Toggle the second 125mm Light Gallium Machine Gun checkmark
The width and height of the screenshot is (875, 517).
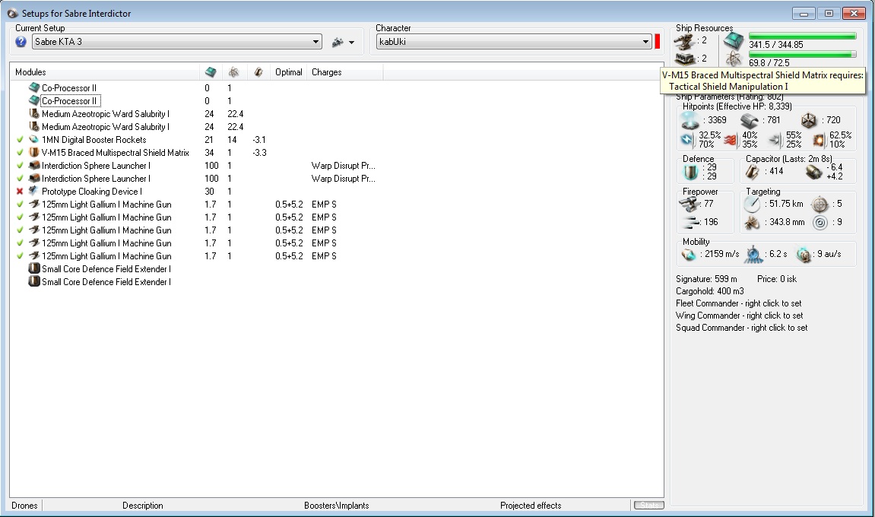tap(20, 217)
